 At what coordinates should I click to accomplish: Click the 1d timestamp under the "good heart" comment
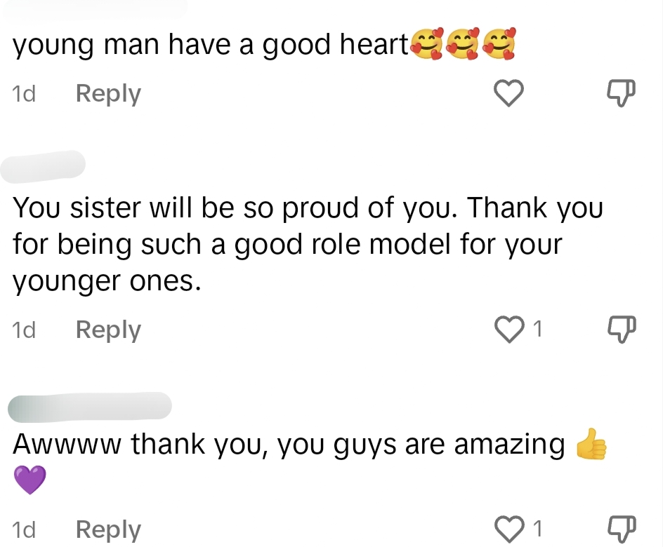click(24, 93)
